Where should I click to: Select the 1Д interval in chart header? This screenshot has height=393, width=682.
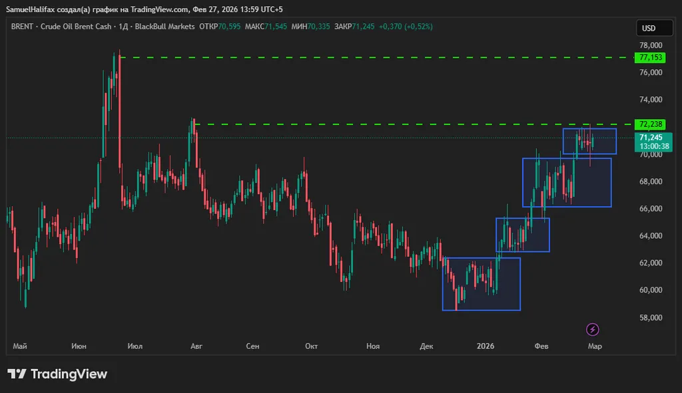tap(123, 27)
